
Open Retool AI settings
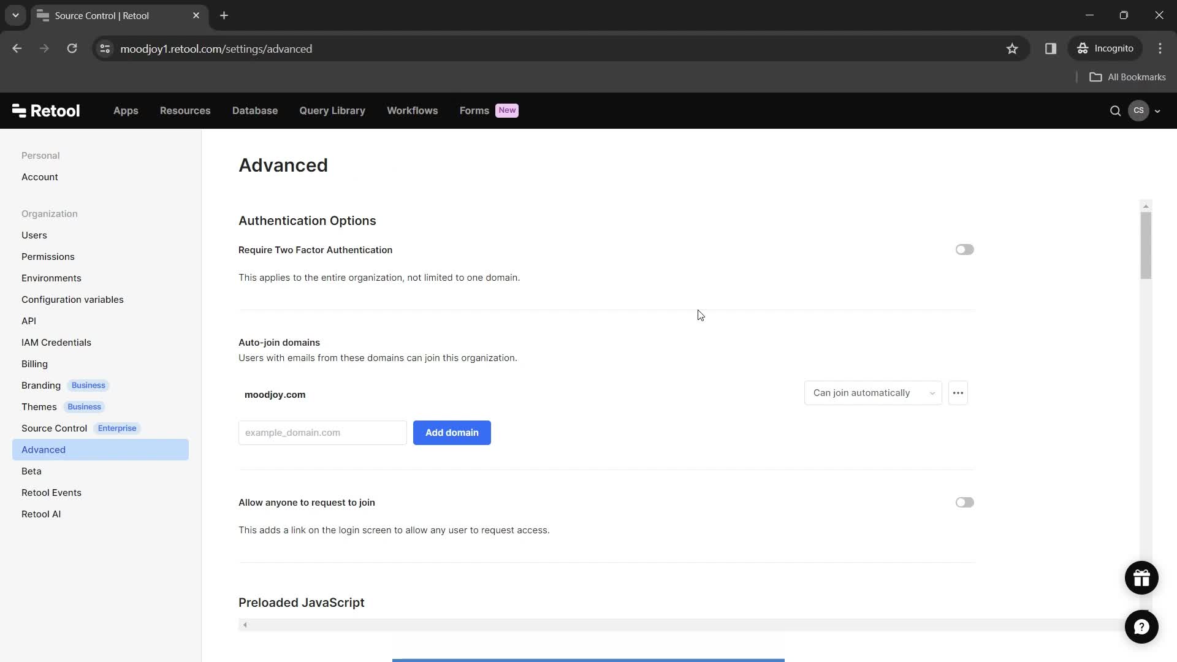(41, 514)
